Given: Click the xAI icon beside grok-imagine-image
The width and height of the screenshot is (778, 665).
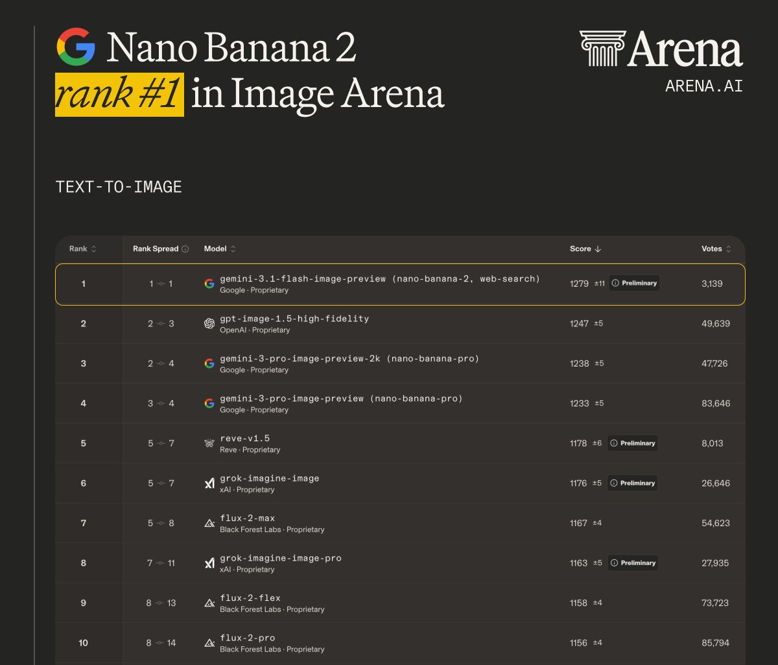Looking at the screenshot, I should (x=209, y=483).
